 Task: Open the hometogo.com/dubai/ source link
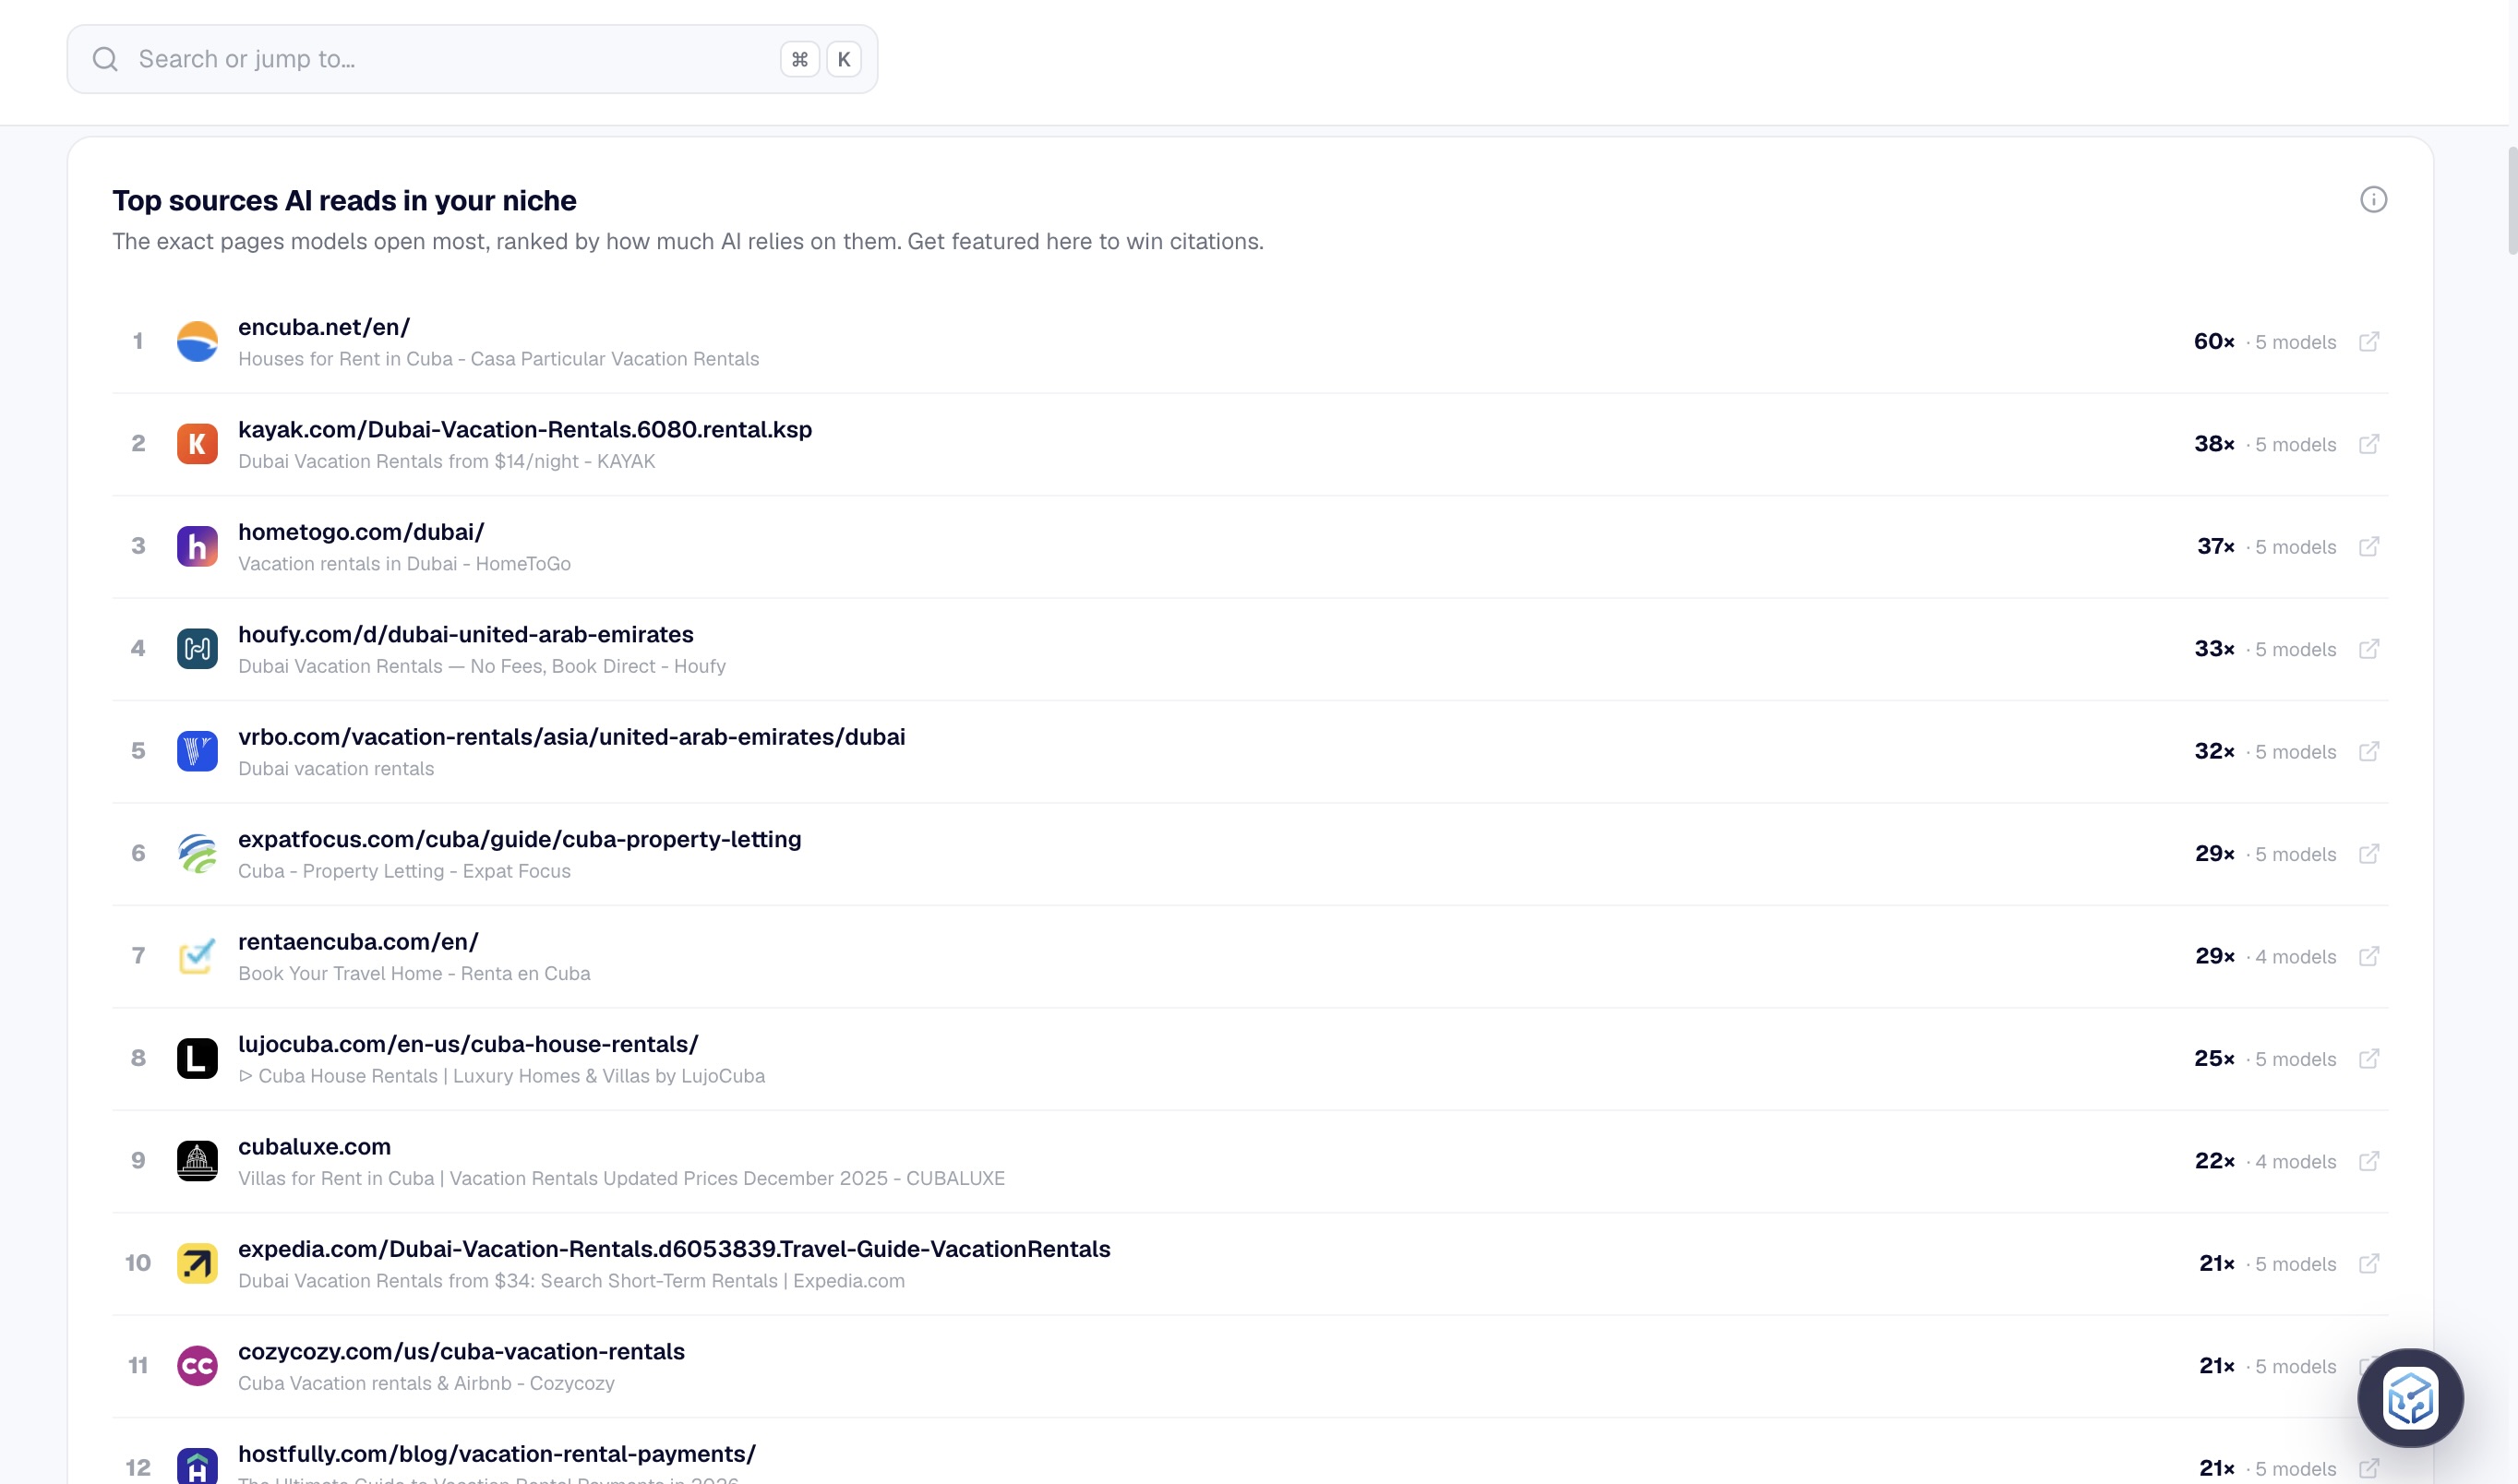pos(361,532)
